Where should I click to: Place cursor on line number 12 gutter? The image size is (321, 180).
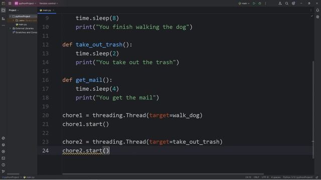click(46, 44)
